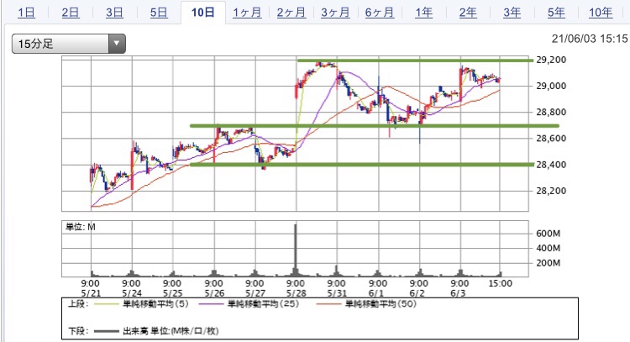Image resolution: width=630 pixels, height=342 pixels.
Task: Select the 2ヶ月 period tab
Action: pos(291,13)
